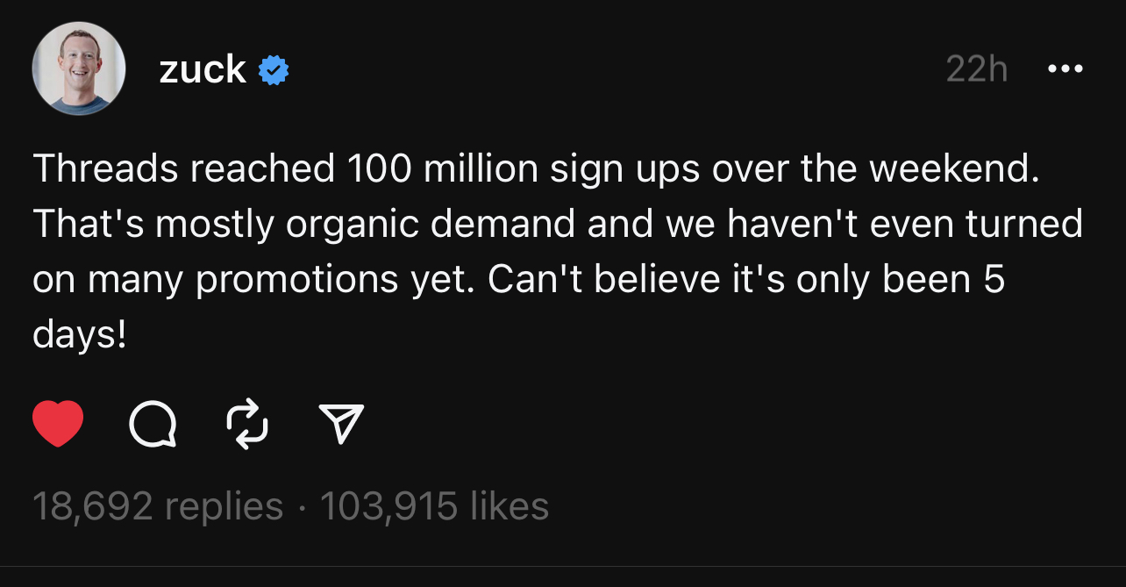Click the word "days!" ending the post
This screenshot has width=1126, height=587.
[80, 335]
